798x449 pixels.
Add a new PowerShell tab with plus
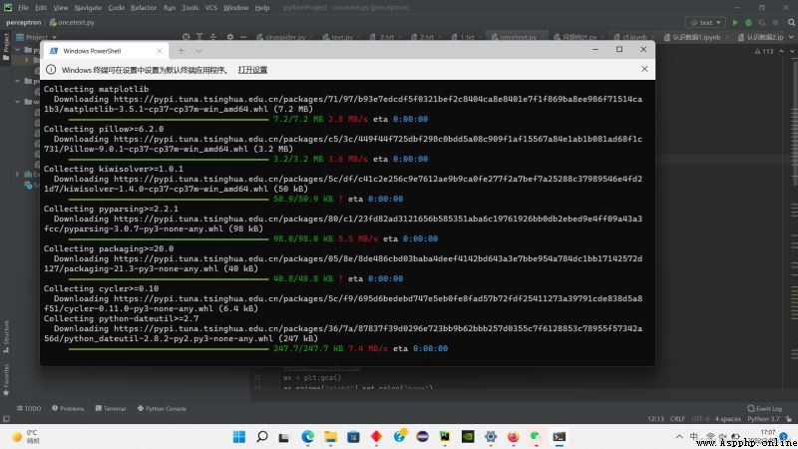[x=182, y=51]
